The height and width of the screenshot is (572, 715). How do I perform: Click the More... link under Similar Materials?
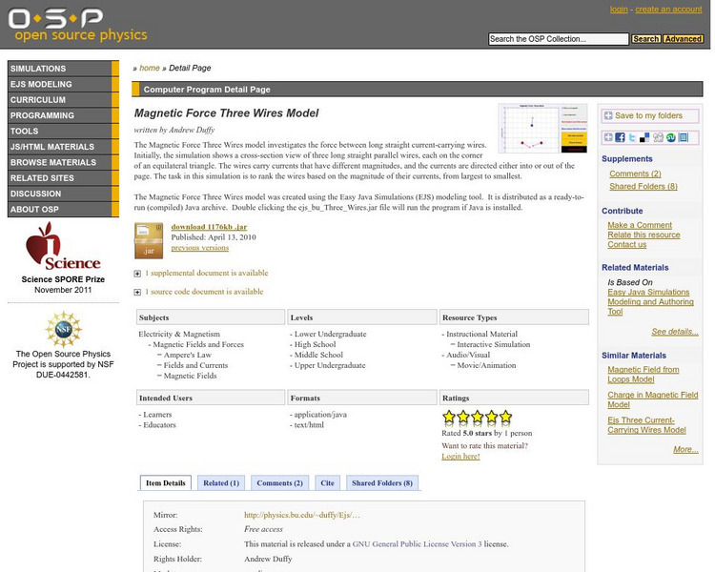(685, 450)
